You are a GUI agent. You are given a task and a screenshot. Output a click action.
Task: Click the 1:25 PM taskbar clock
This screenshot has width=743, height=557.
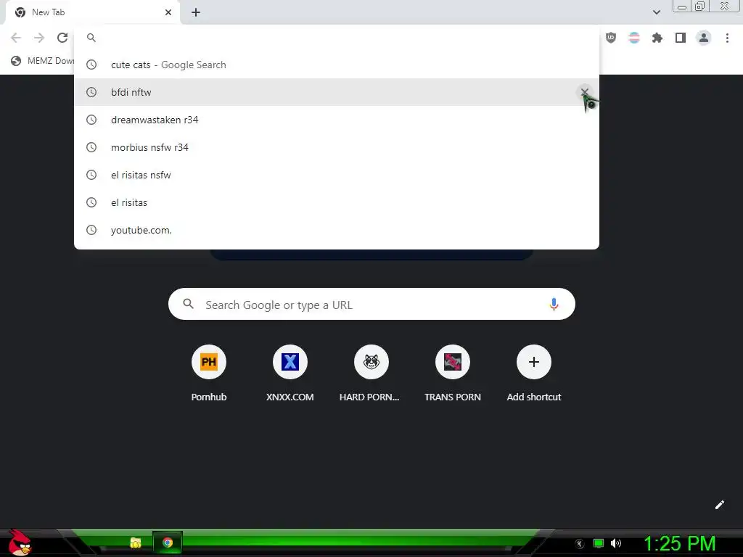coord(679,543)
